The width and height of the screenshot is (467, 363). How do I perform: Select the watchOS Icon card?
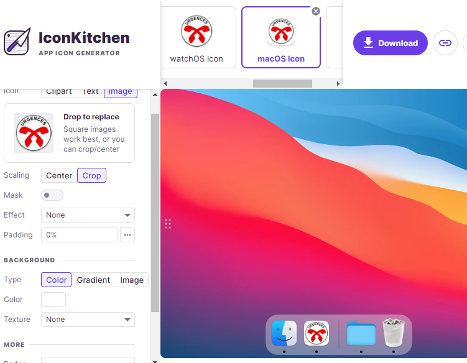pyautogui.click(x=198, y=37)
